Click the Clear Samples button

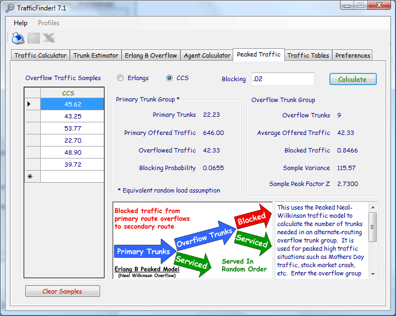click(62, 291)
